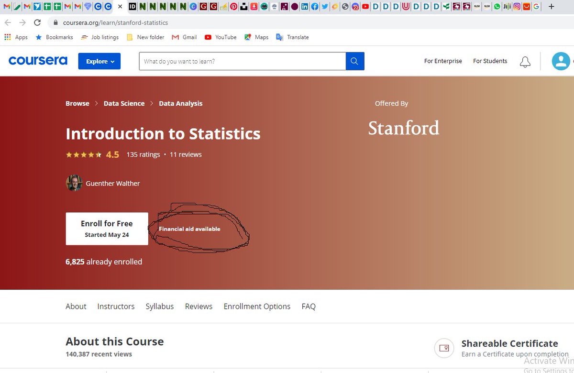This screenshot has width=574, height=373.
Task: Jump to the Syllabus section tab
Action: 160,306
